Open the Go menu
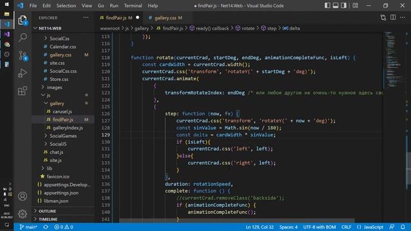This screenshot has width=411, height=231. (x=101, y=6)
